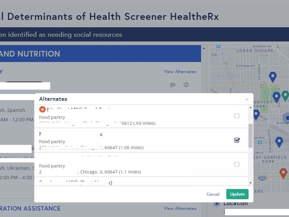The height and width of the screenshot is (217, 289).
Task: Select the green map pin in Humboldt Park
Action: pyautogui.click(x=285, y=95)
